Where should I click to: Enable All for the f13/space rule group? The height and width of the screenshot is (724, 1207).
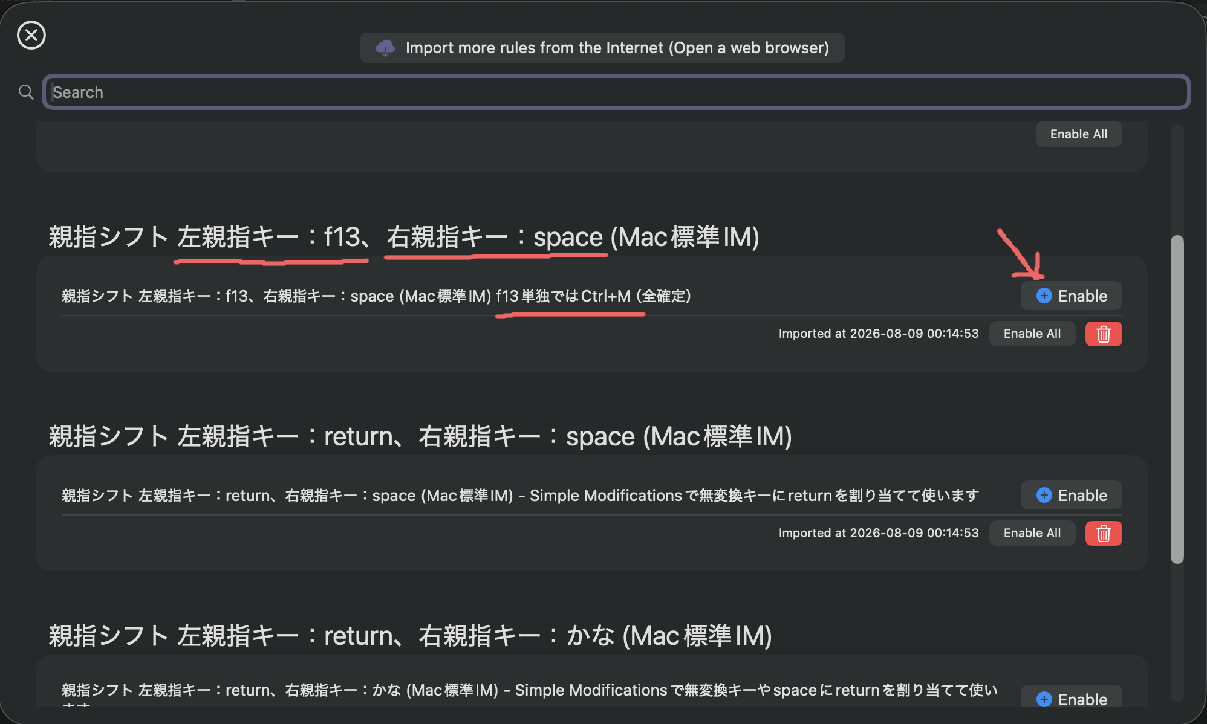coord(1032,334)
